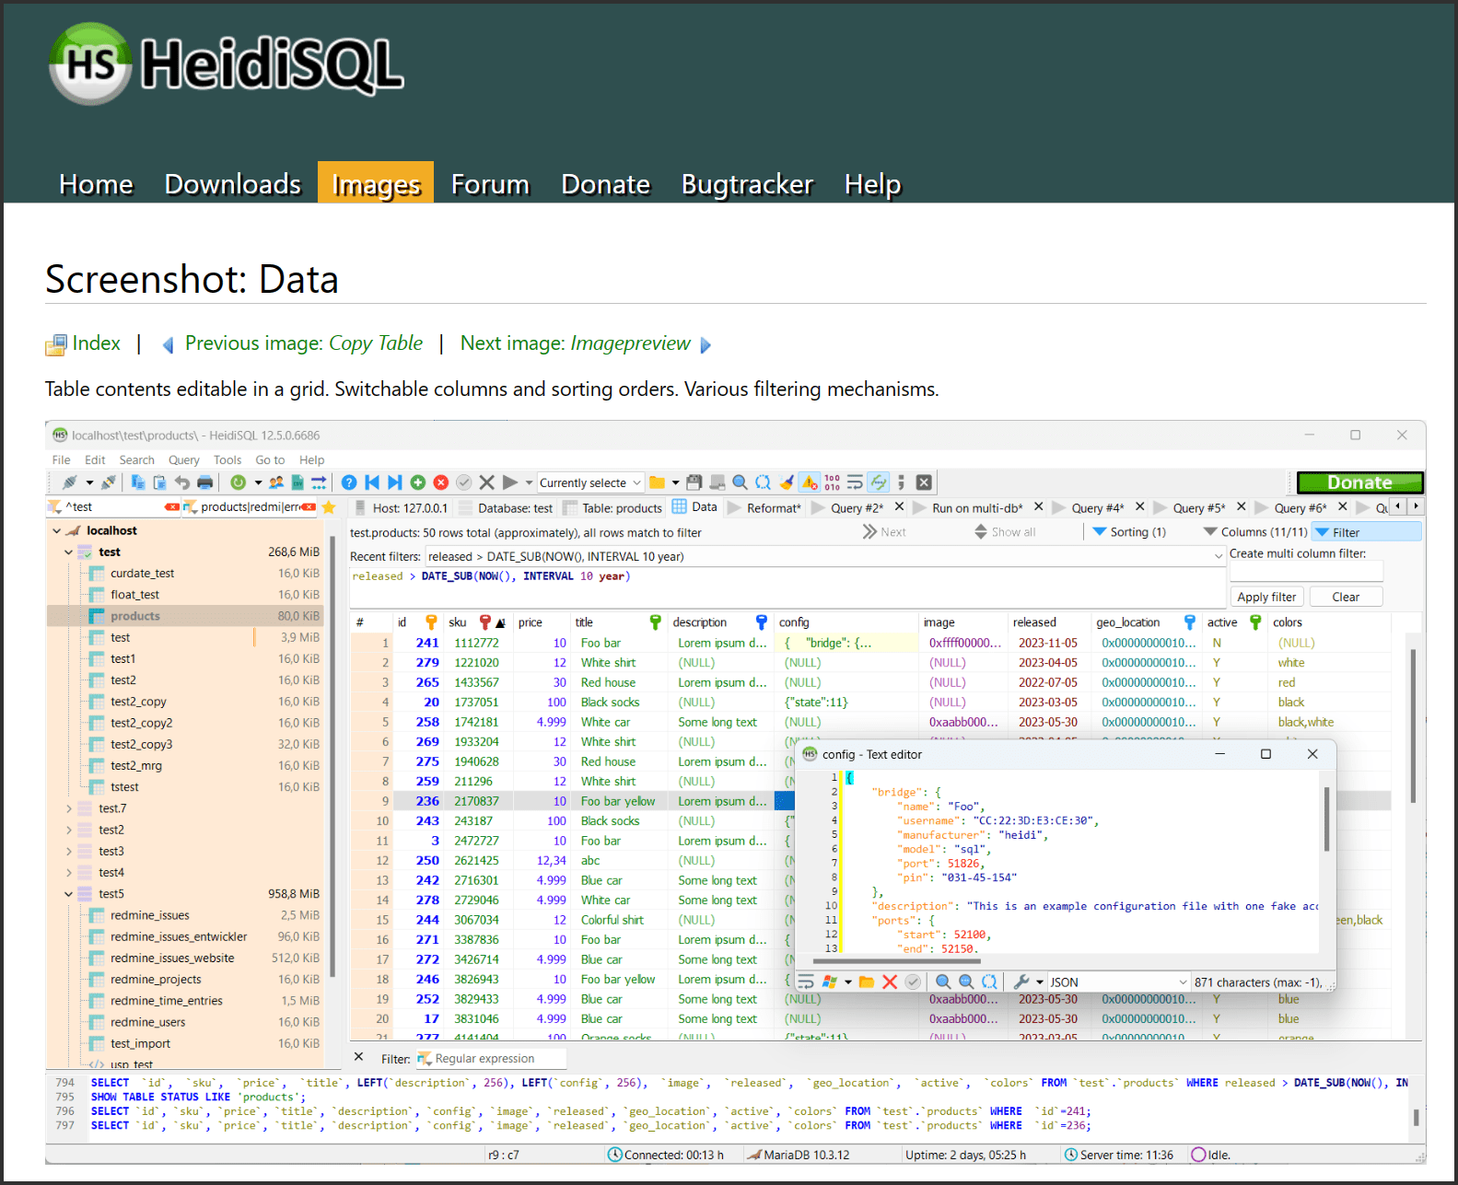The width and height of the screenshot is (1458, 1185).
Task: Open the Bugtracker link
Action: [747, 184]
